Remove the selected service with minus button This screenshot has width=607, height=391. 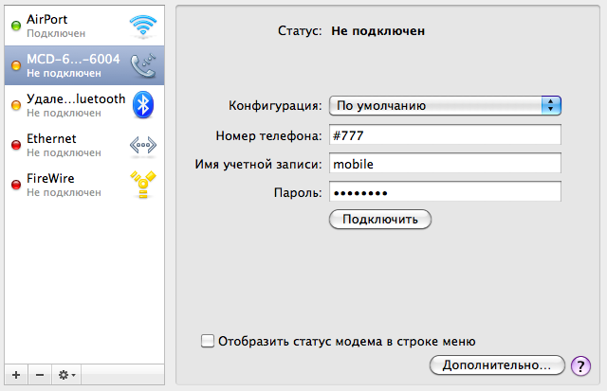click(x=39, y=375)
